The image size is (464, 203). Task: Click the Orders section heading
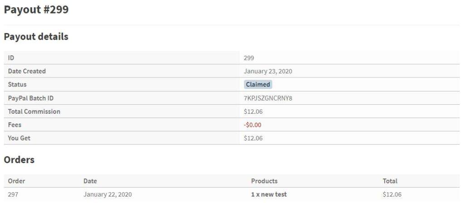19,160
